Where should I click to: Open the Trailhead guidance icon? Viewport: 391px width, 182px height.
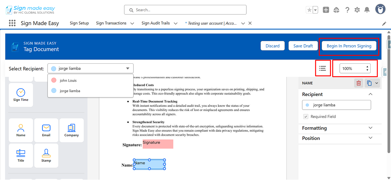(337, 10)
